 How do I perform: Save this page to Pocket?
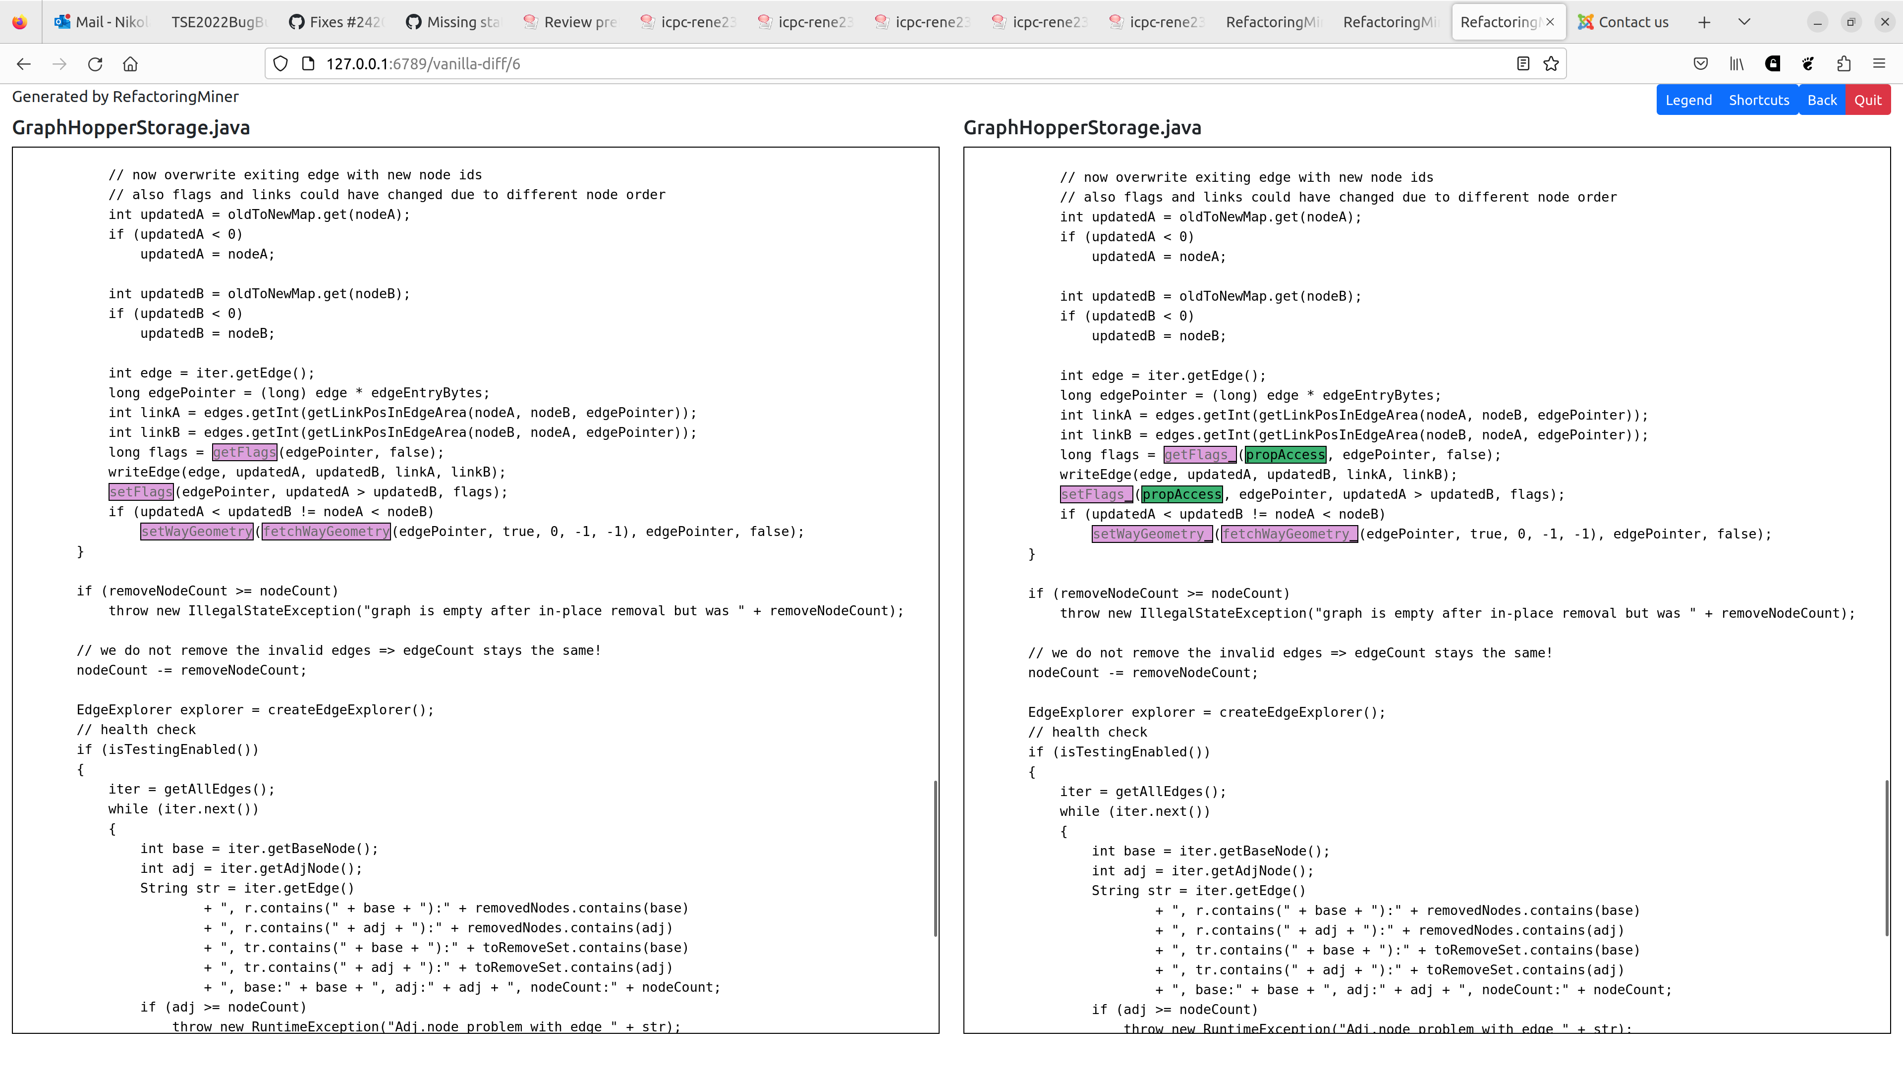(1701, 63)
